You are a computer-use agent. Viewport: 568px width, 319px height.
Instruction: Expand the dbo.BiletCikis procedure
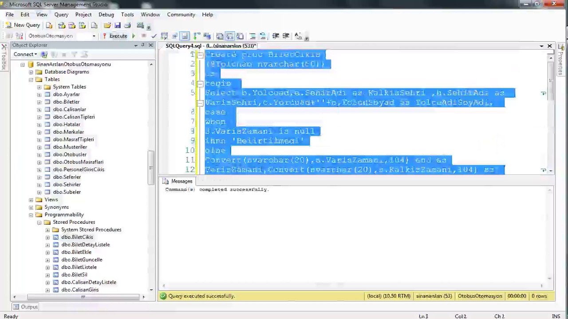(47, 237)
